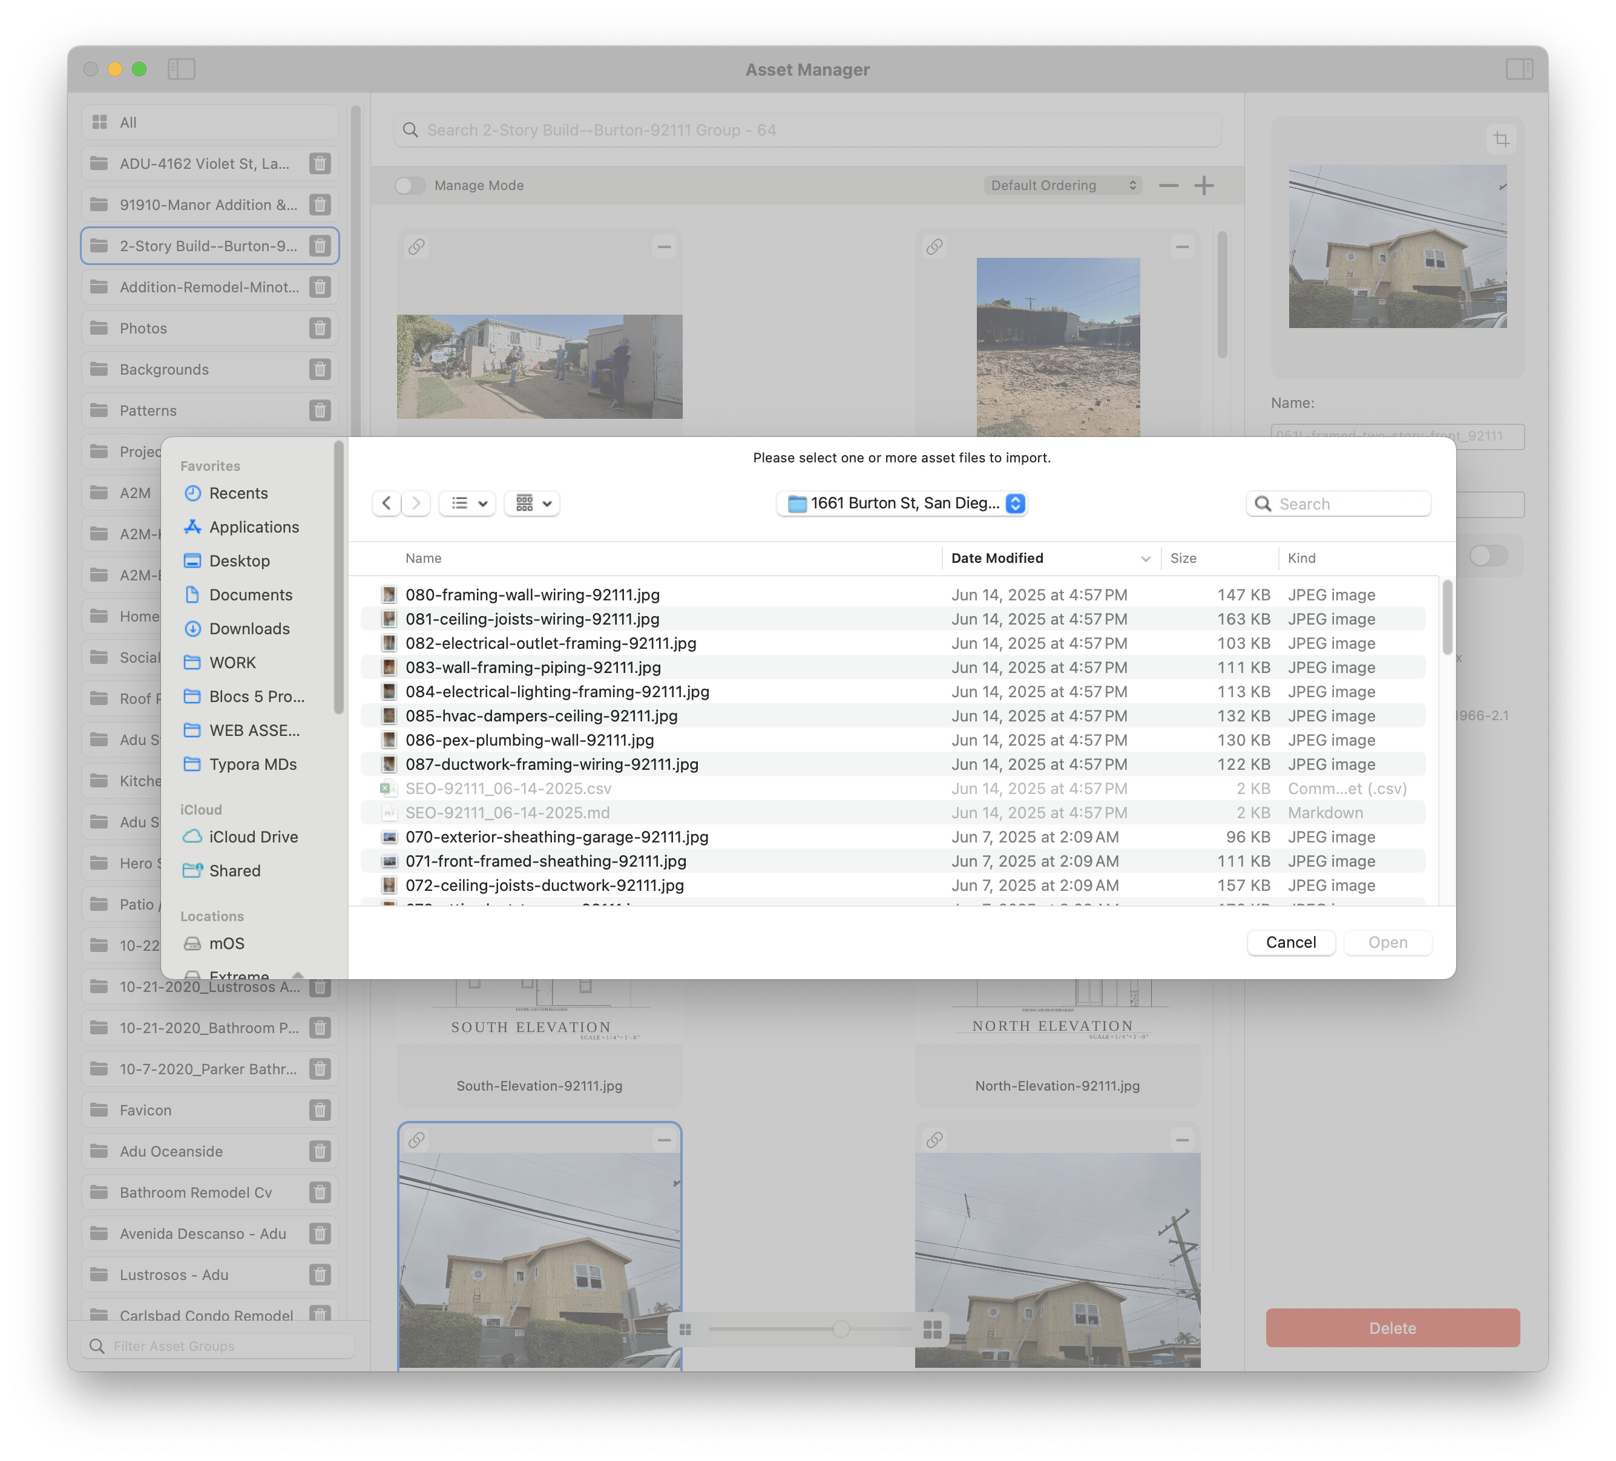Screen dimensions: 1616x1461
Task: Click the large grid icon beside the size slider
Action: coord(932,1330)
